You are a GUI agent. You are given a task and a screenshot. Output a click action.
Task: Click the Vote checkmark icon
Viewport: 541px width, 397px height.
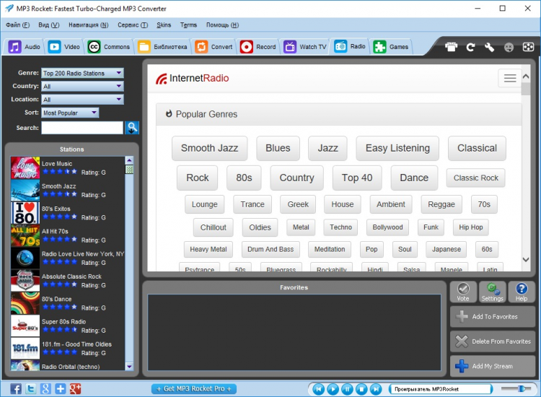(x=463, y=291)
